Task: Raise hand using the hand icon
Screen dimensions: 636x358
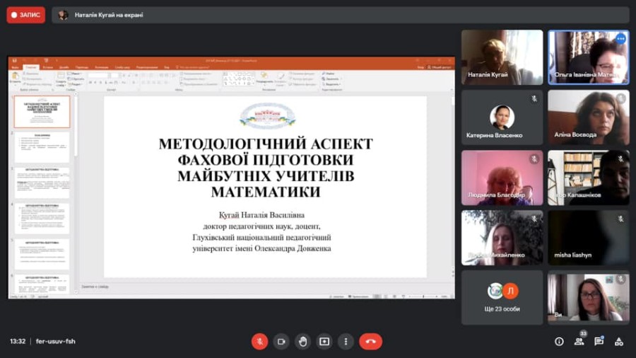Action: 302,341
